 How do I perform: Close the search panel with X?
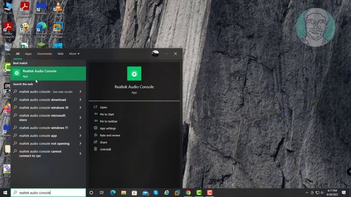click(175, 54)
